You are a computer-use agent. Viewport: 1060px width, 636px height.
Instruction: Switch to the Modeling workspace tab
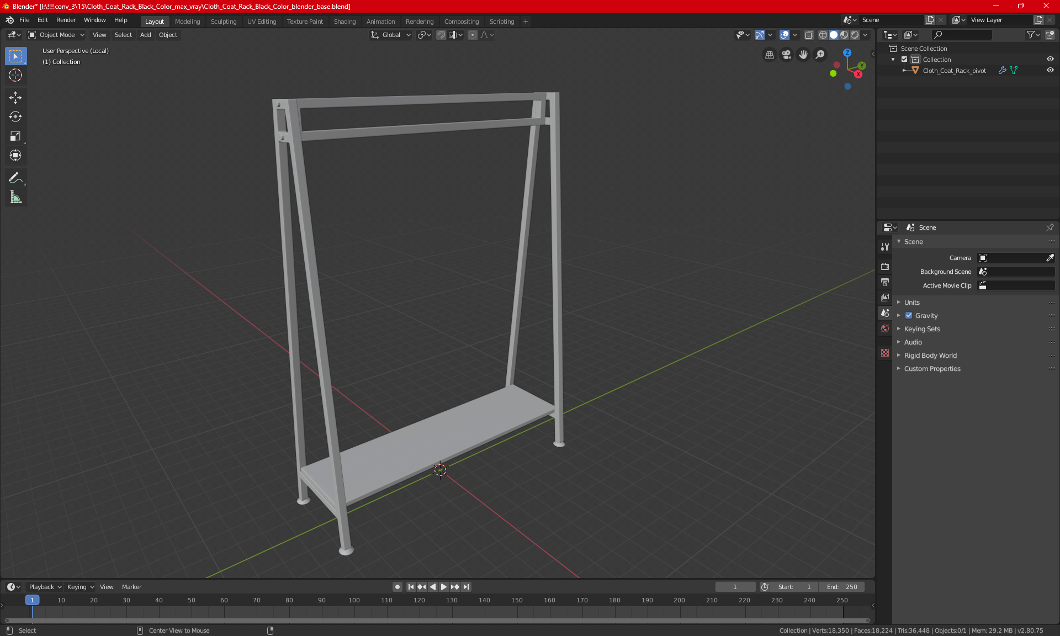(x=187, y=22)
